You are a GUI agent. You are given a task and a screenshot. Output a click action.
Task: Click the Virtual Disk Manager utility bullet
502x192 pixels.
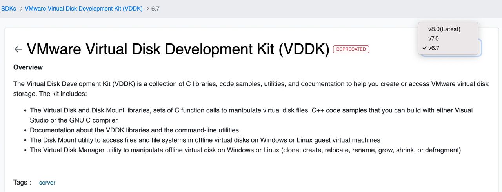245,150
